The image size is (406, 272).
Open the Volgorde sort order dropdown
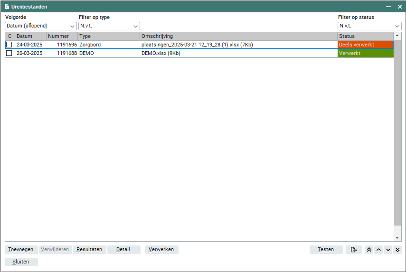(41, 26)
